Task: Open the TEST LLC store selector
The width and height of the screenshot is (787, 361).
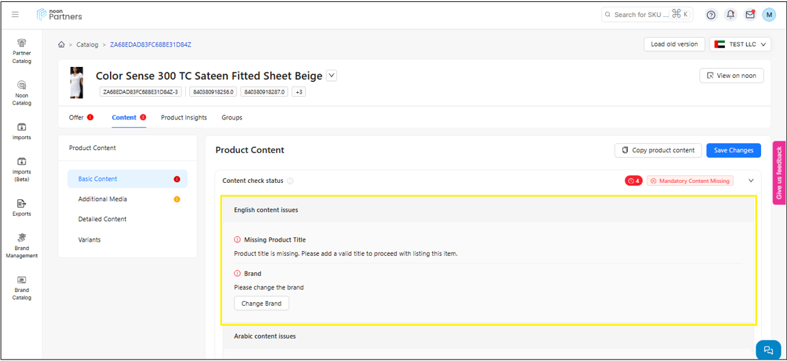Action: (740, 44)
